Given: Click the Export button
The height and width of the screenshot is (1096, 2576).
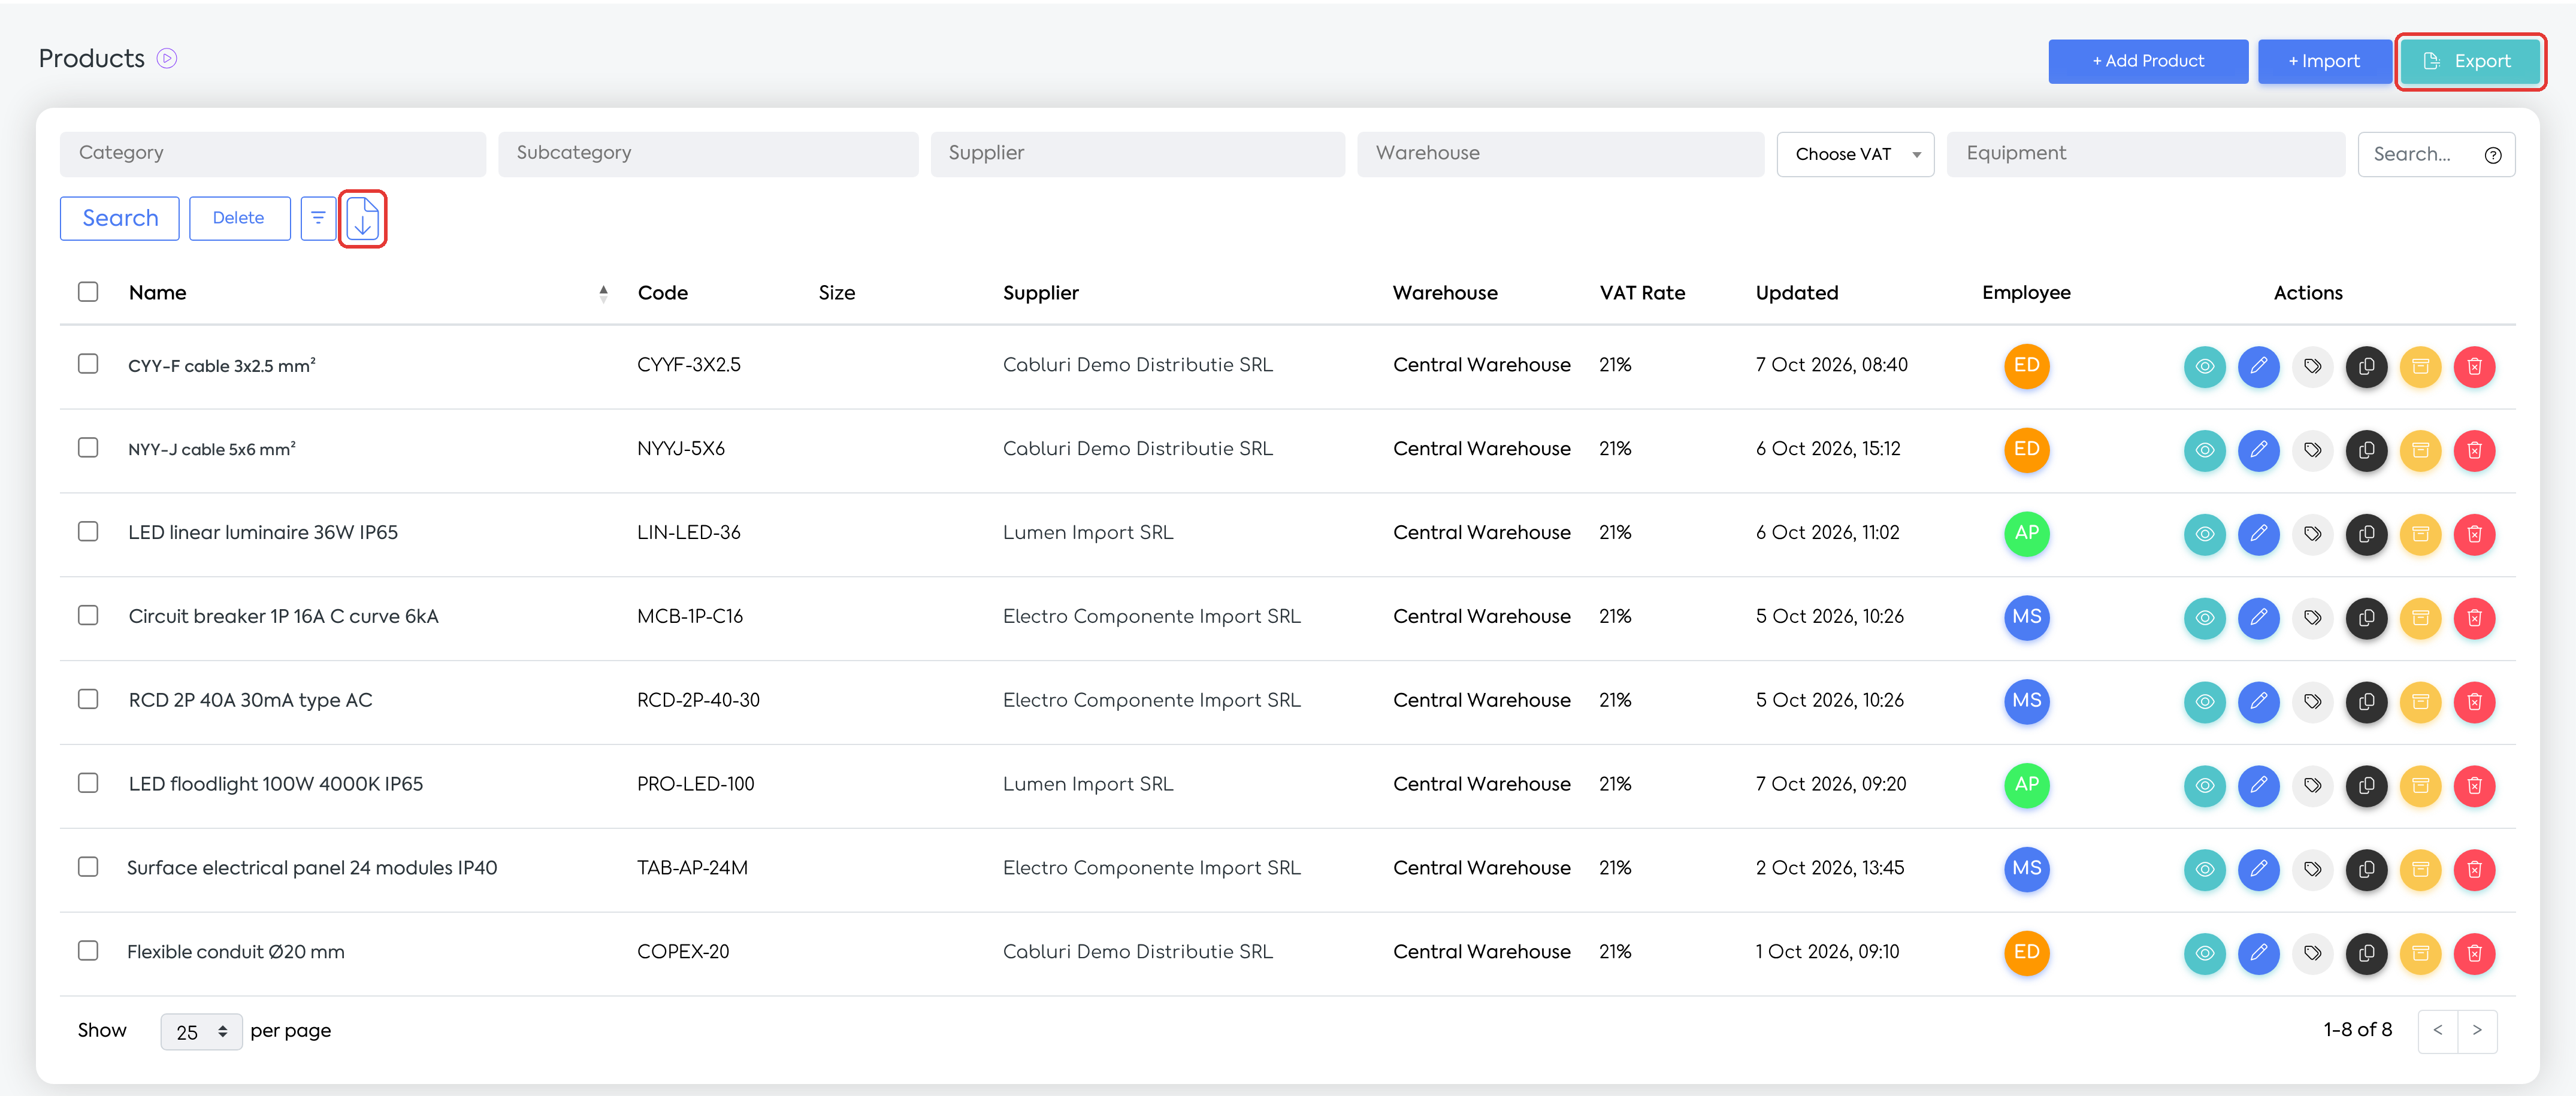Looking at the screenshot, I should pyautogui.click(x=2469, y=62).
